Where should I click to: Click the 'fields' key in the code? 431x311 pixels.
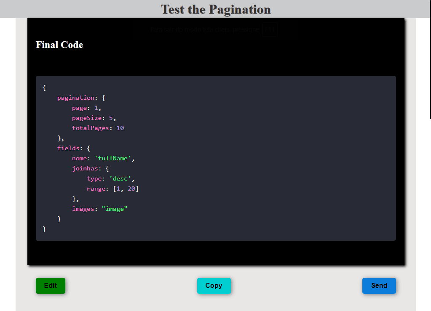click(68, 149)
